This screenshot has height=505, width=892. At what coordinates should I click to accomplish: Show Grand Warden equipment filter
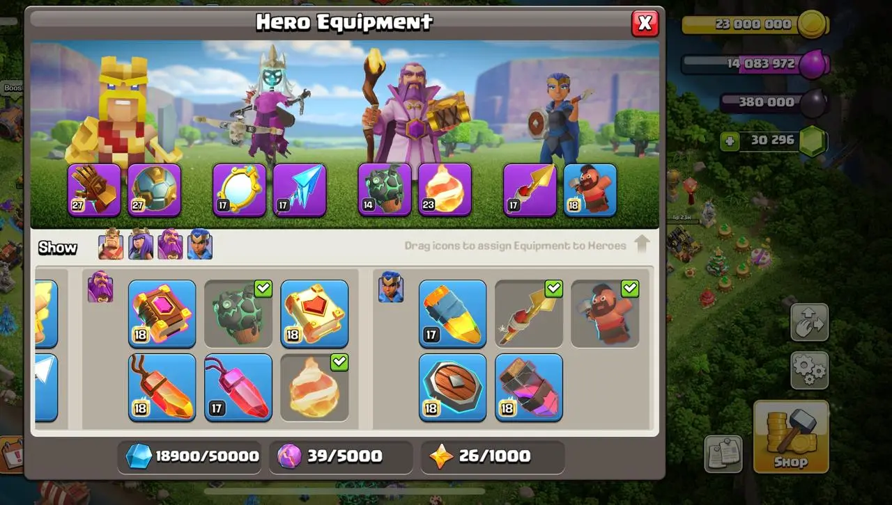[x=170, y=245]
